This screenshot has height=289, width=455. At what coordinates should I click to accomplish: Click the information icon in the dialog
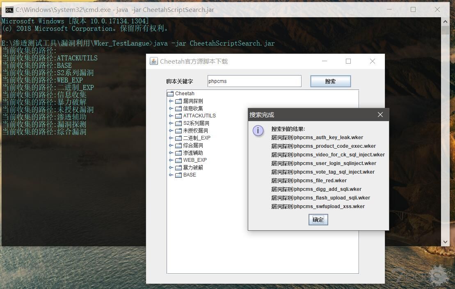coord(258,131)
